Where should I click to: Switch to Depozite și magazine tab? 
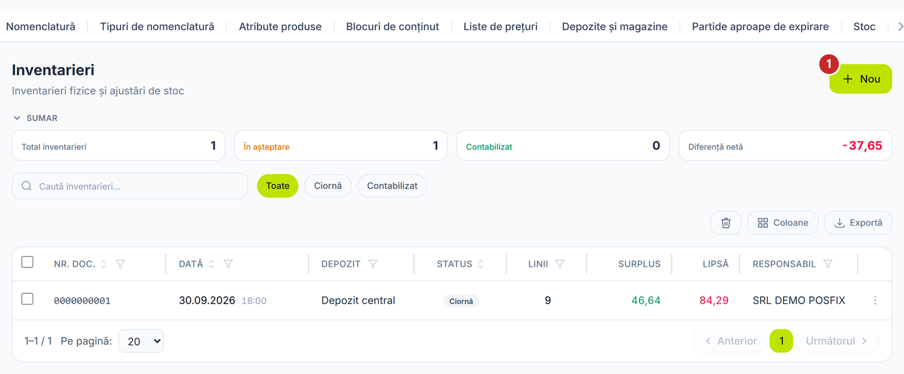coord(615,26)
